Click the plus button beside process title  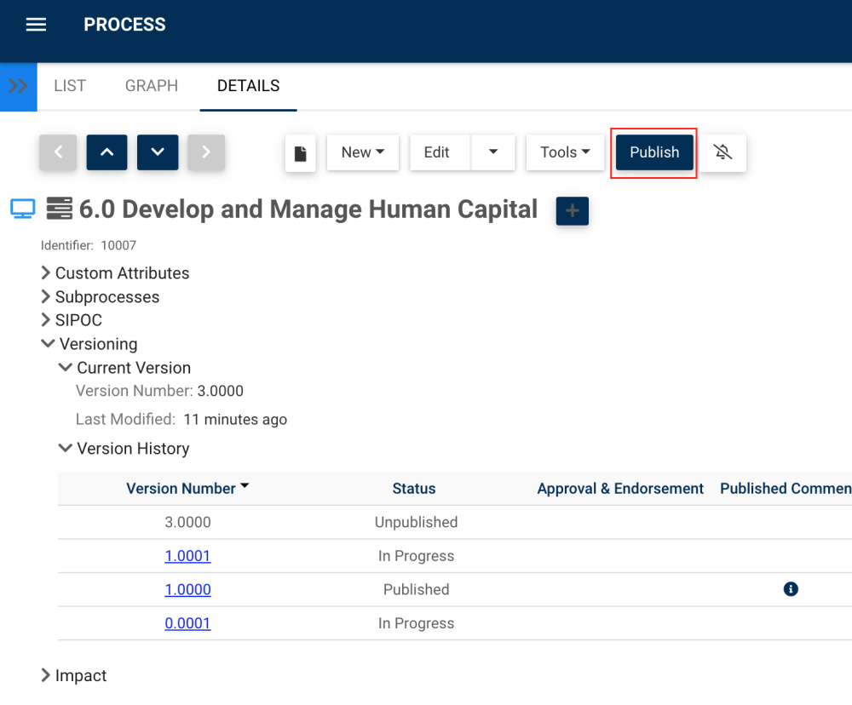572,210
